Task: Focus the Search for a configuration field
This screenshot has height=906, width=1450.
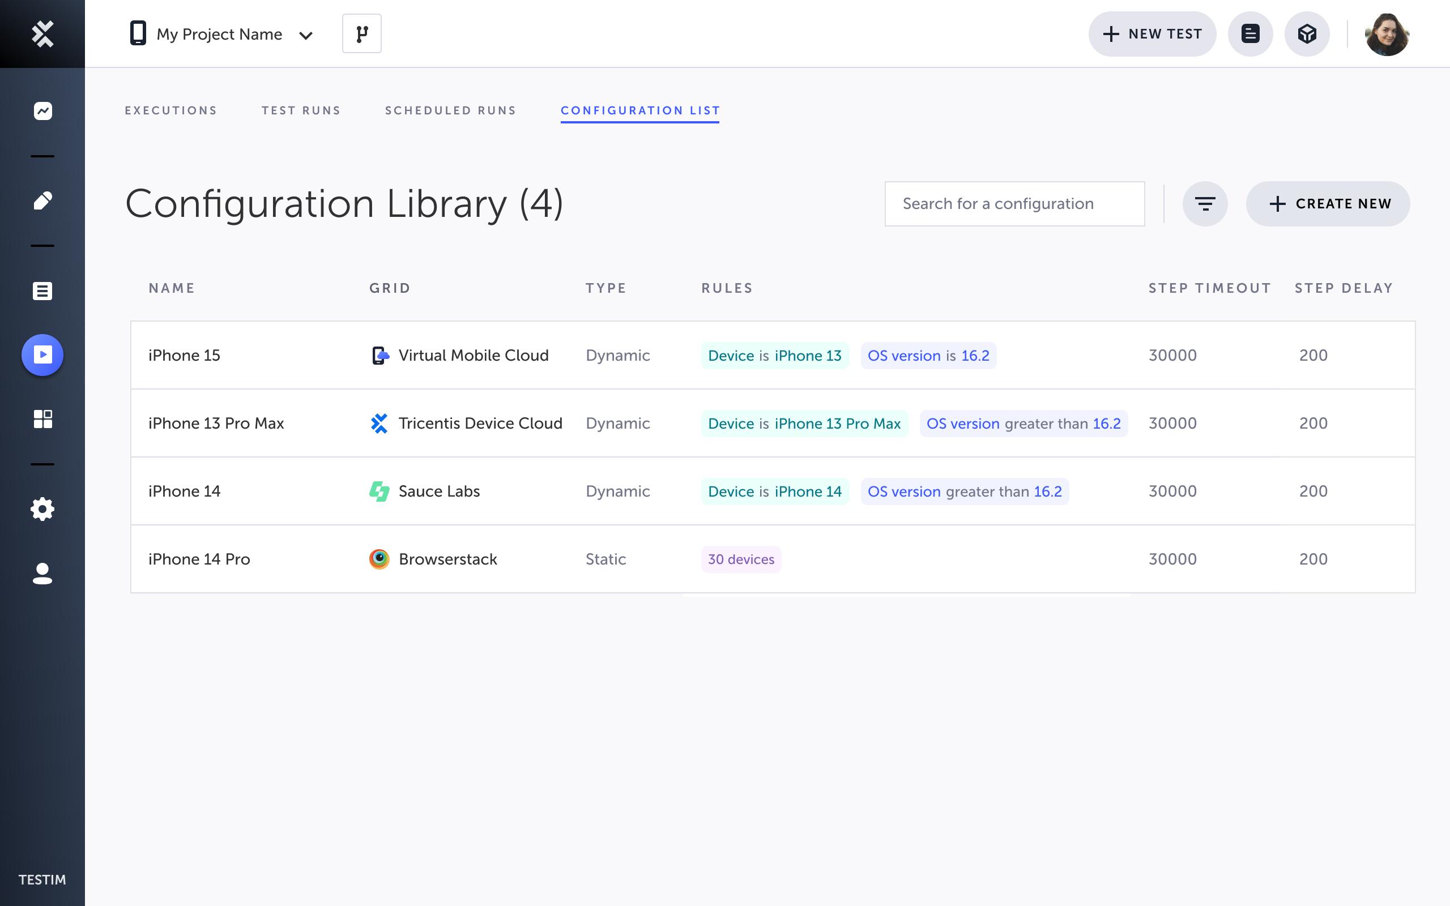Action: 1014,204
